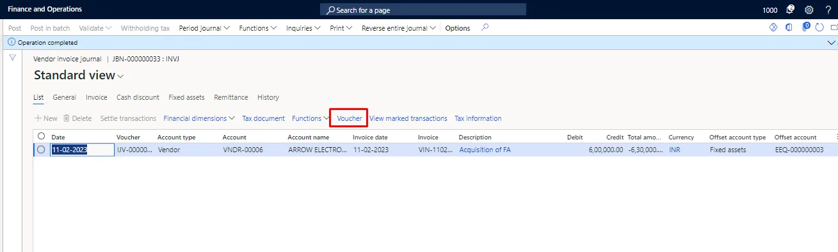Click the VIN-1102 invoice cell
838x252 pixels.
(x=436, y=150)
